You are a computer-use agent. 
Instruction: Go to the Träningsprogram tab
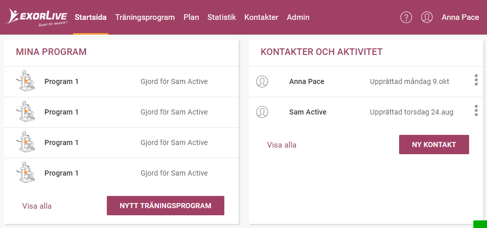[145, 17]
